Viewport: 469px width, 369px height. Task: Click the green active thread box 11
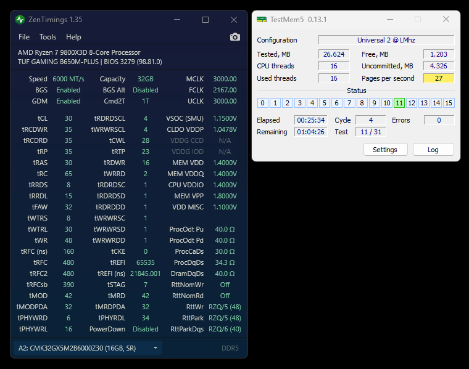[399, 103]
